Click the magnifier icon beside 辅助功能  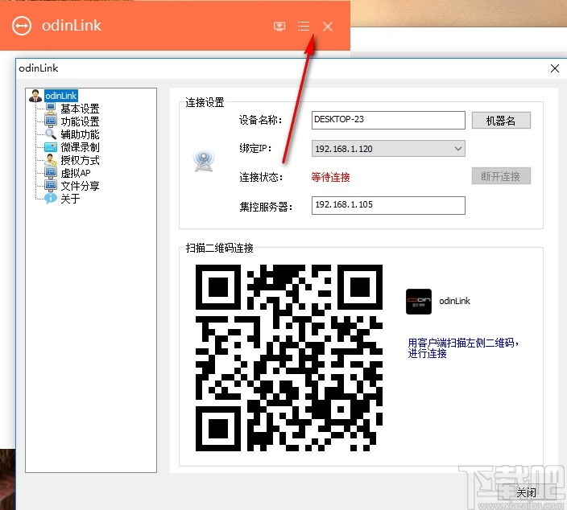coord(51,134)
